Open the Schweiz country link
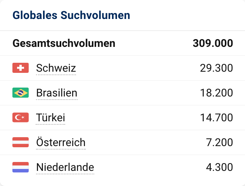Screen dimensions: 245x186 (56, 69)
